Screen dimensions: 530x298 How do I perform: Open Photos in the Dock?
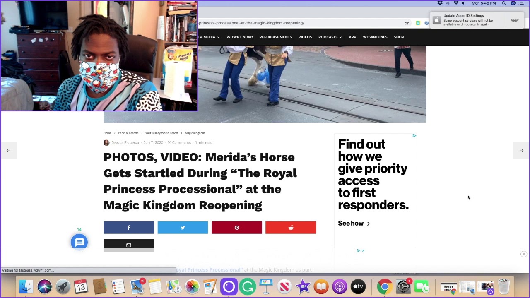point(192,286)
